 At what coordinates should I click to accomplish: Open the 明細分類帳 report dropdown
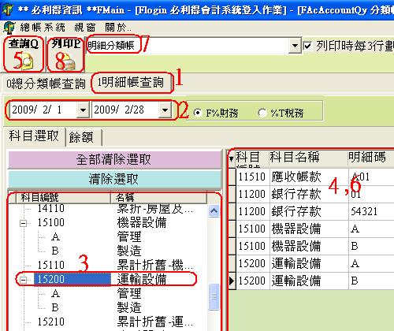295,46
